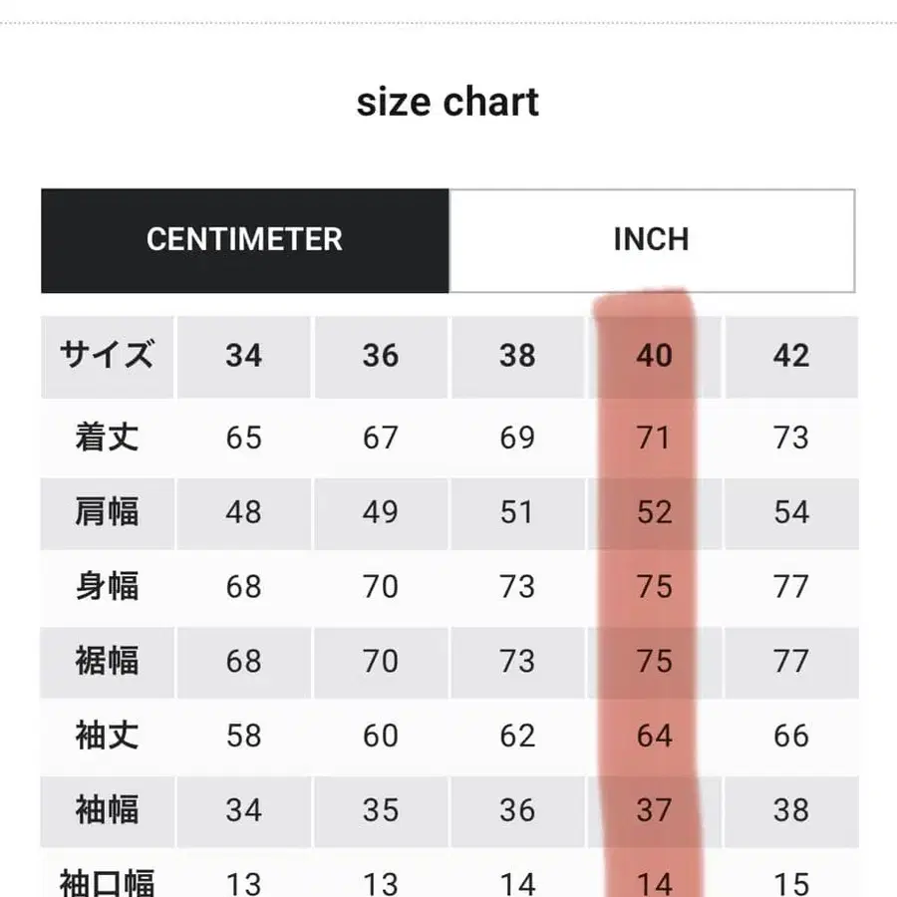Select the size 42 column header
897x897 pixels.
coord(790,356)
